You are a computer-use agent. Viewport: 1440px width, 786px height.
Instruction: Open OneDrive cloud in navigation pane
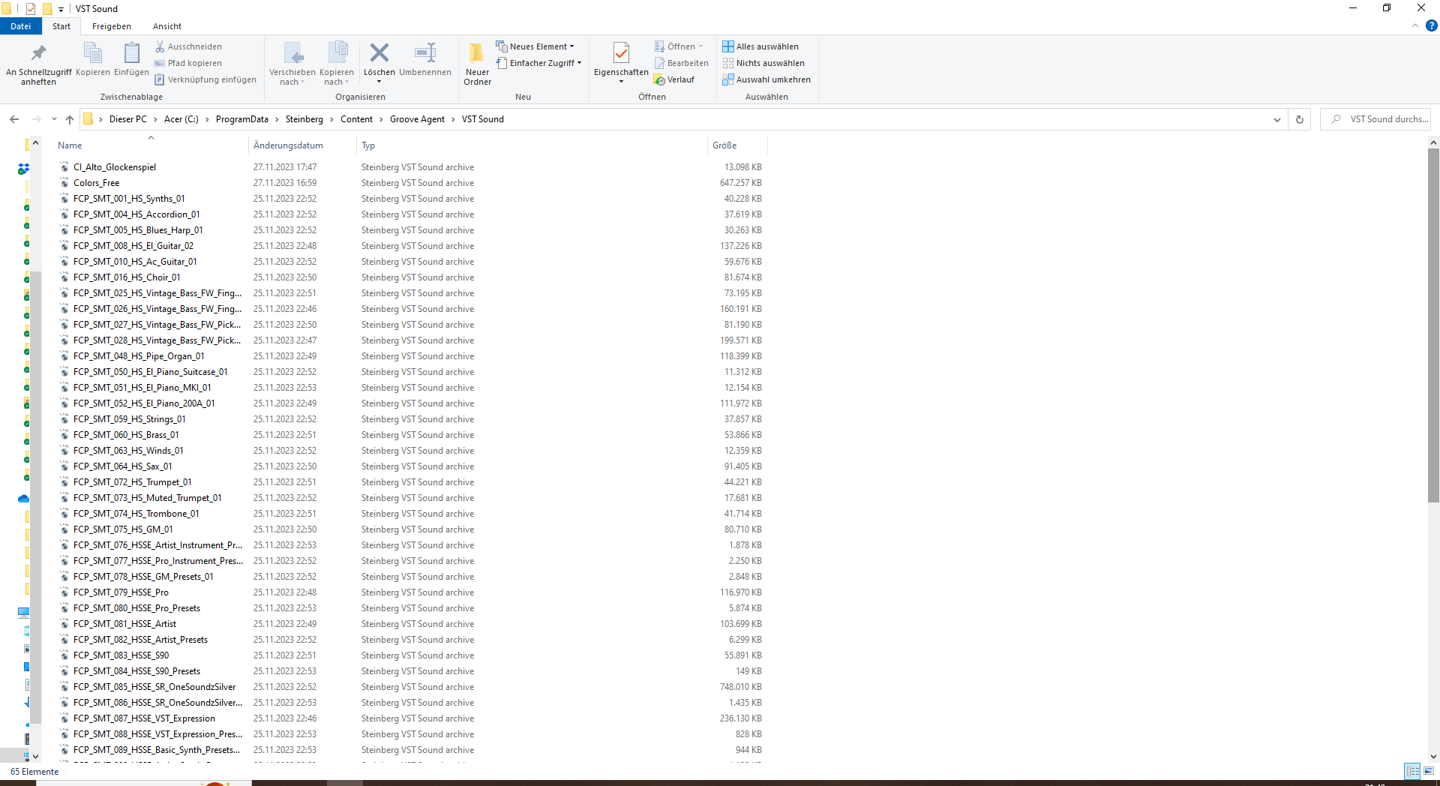(x=23, y=499)
